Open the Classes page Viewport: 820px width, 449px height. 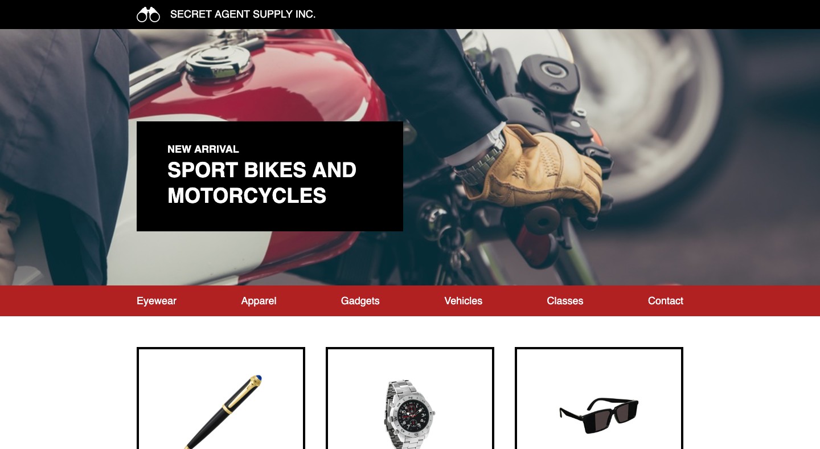565,301
